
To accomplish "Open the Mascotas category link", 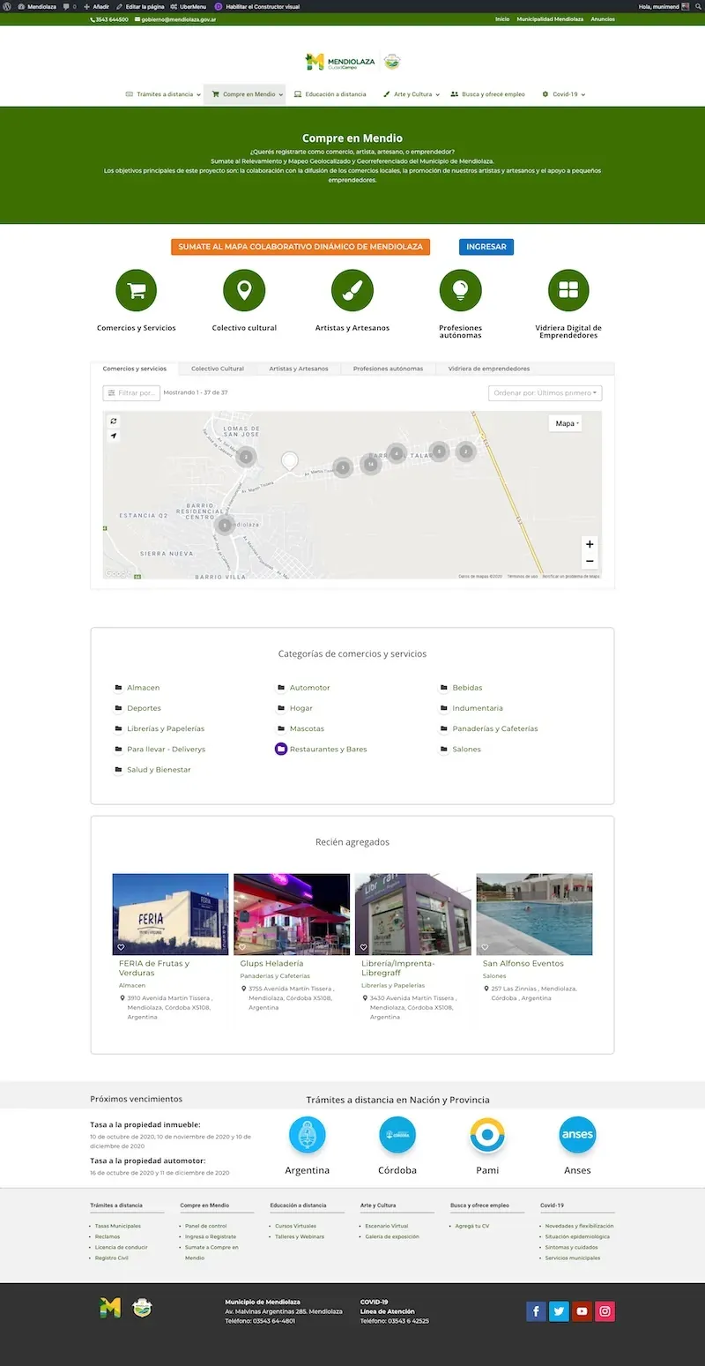I will coord(307,728).
